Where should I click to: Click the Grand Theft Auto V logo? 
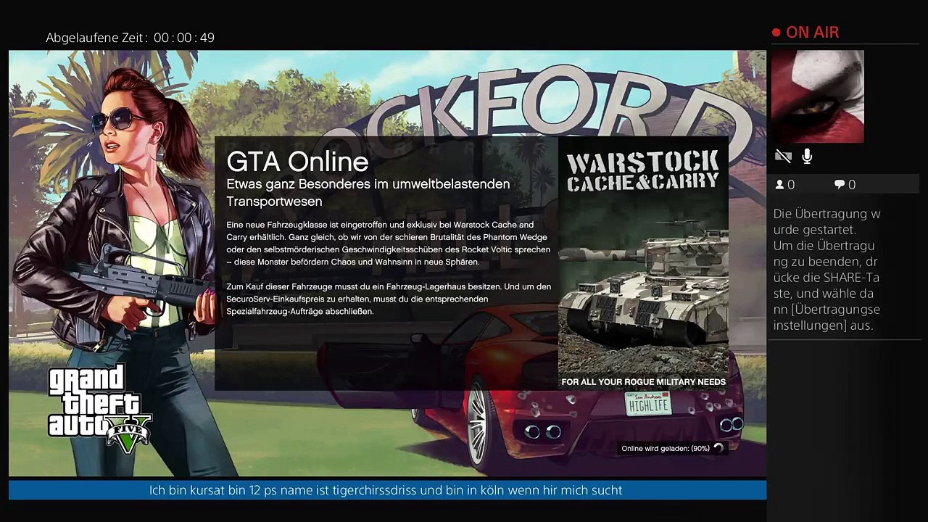point(99,408)
